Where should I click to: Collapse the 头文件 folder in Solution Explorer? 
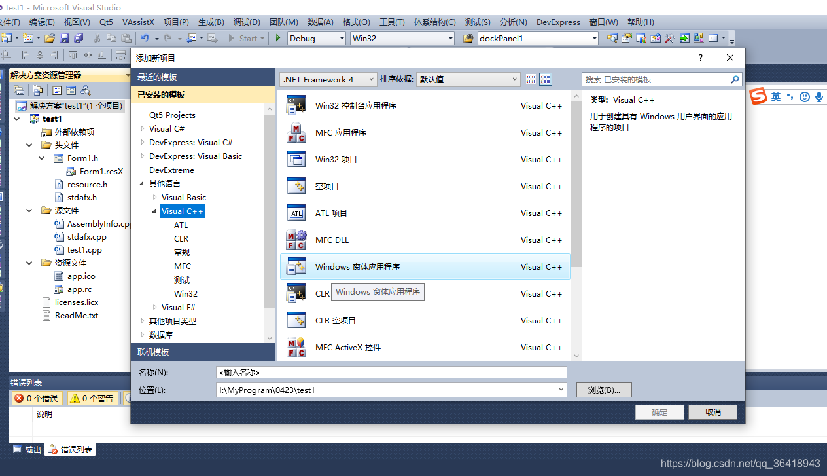(x=27, y=145)
